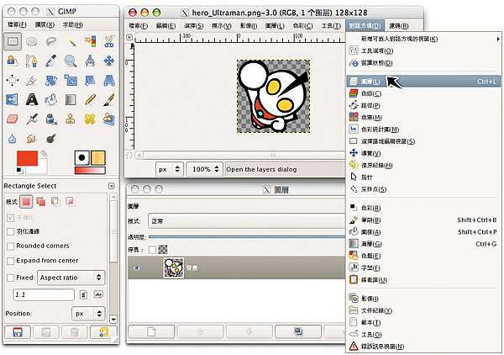Open the Aspect ratio dropdown

tap(71, 278)
